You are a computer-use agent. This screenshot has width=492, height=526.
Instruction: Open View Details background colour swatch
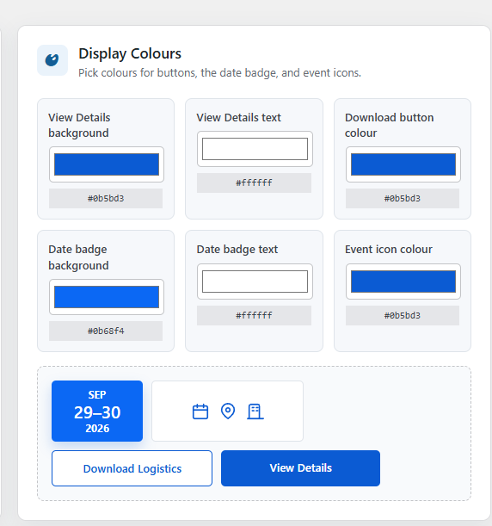(107, 164)
